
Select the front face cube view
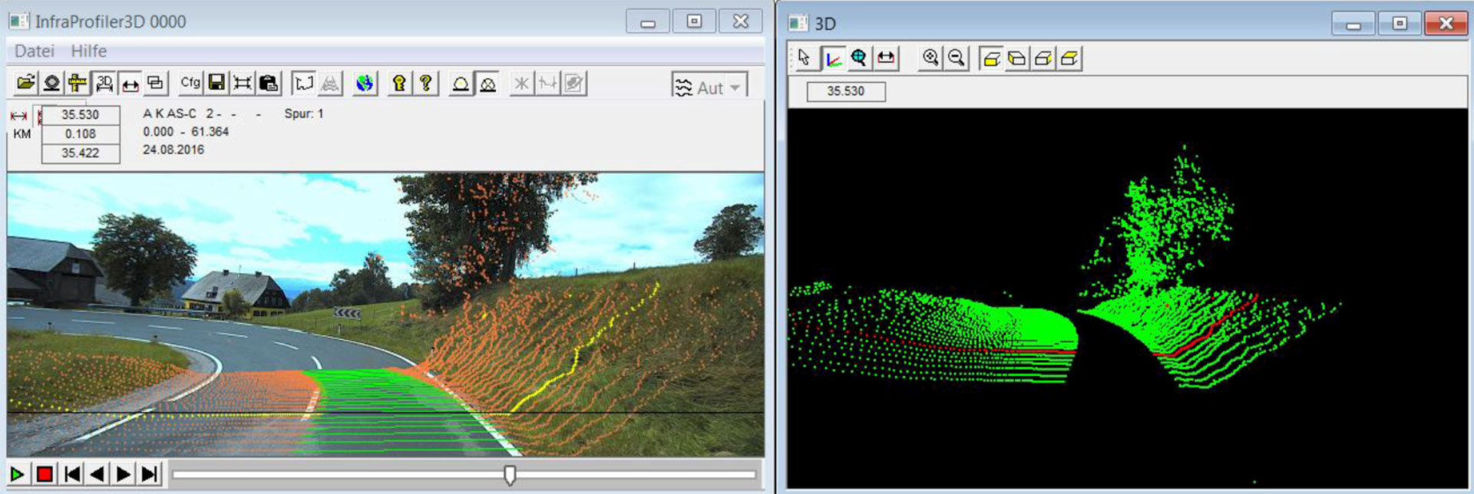click(x=991, y=58)
